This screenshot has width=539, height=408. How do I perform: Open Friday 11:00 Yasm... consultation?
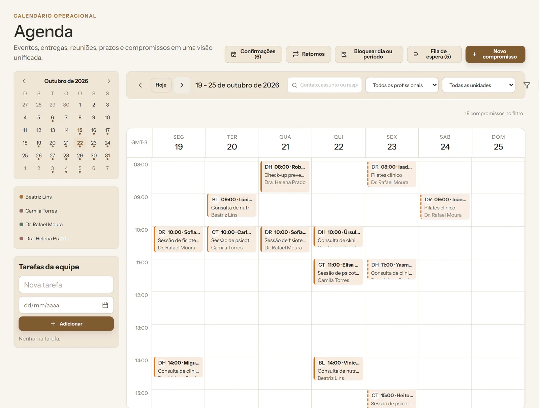coord(391,269)
